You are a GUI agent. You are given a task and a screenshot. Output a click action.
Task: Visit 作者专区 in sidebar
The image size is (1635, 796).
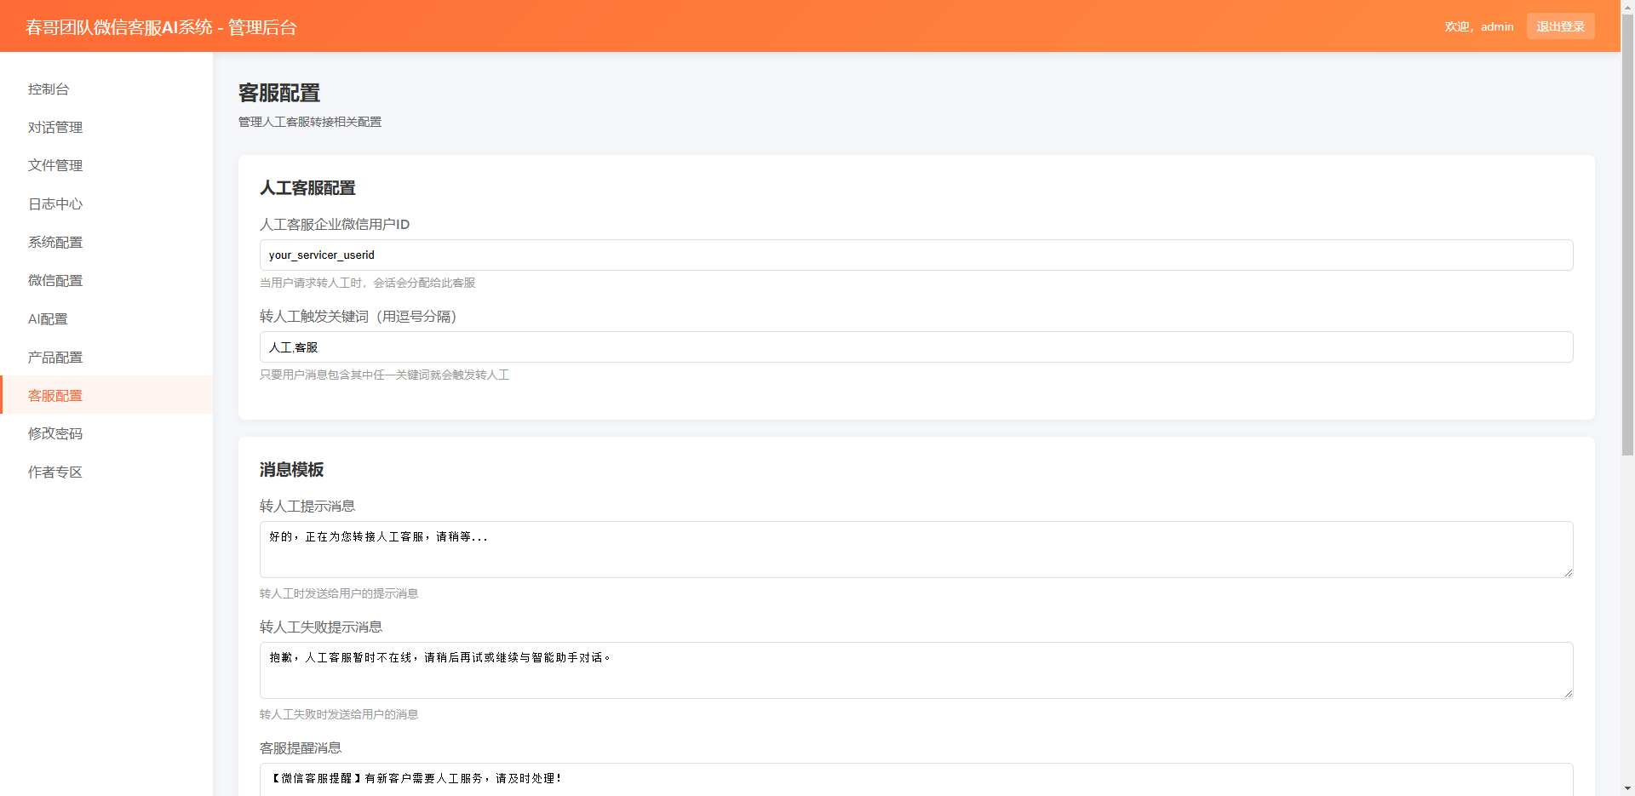click(55, 472)
